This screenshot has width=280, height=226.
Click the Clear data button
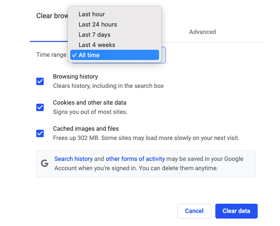[x=236, y=211]
